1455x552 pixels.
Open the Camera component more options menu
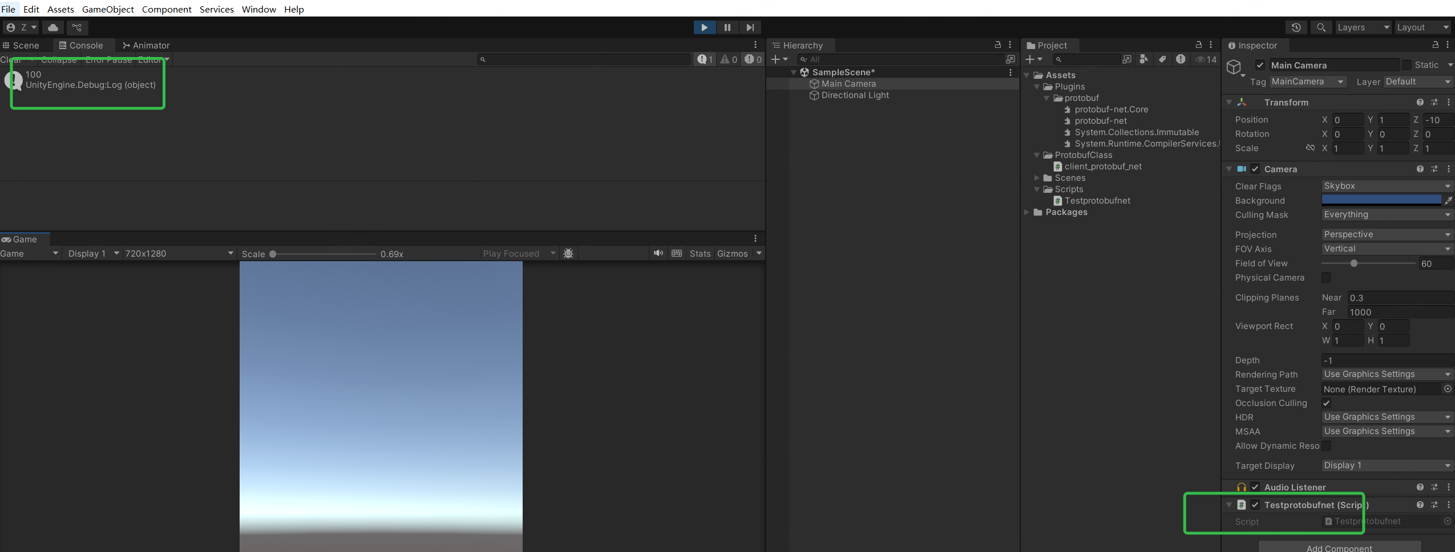tap(1449, 169)
